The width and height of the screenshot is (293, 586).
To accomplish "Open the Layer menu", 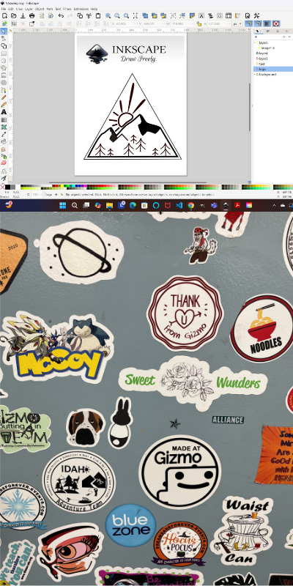I will click(29, 9).
